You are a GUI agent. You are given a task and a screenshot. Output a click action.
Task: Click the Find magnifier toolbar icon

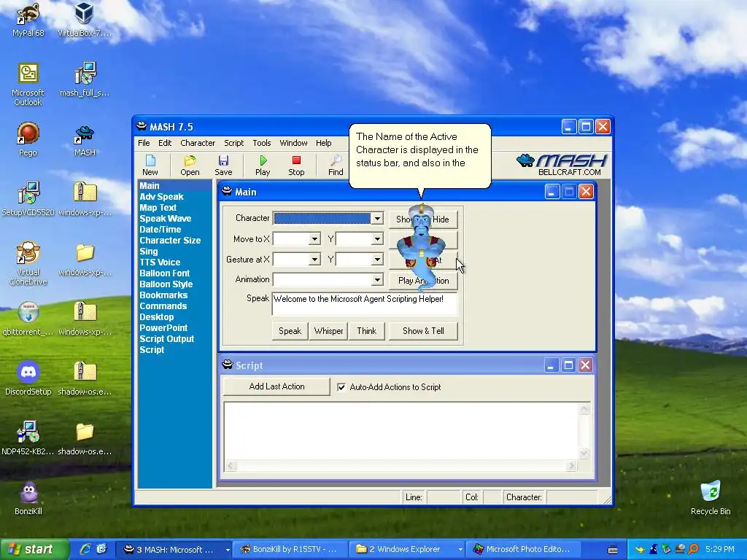336,166
